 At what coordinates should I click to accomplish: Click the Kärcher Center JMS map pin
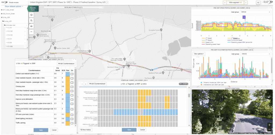click(x=55, y=48)
